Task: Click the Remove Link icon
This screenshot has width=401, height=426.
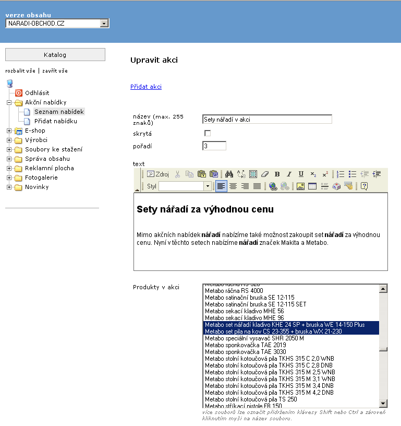Action: (x=285, y=186)
